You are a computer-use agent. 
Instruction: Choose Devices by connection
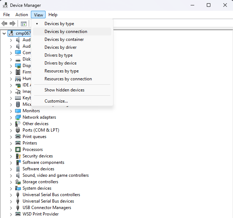[x=72, y=32]
